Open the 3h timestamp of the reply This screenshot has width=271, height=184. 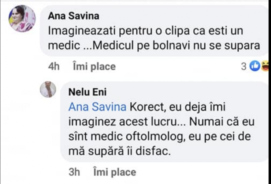(x=74, y=172)
